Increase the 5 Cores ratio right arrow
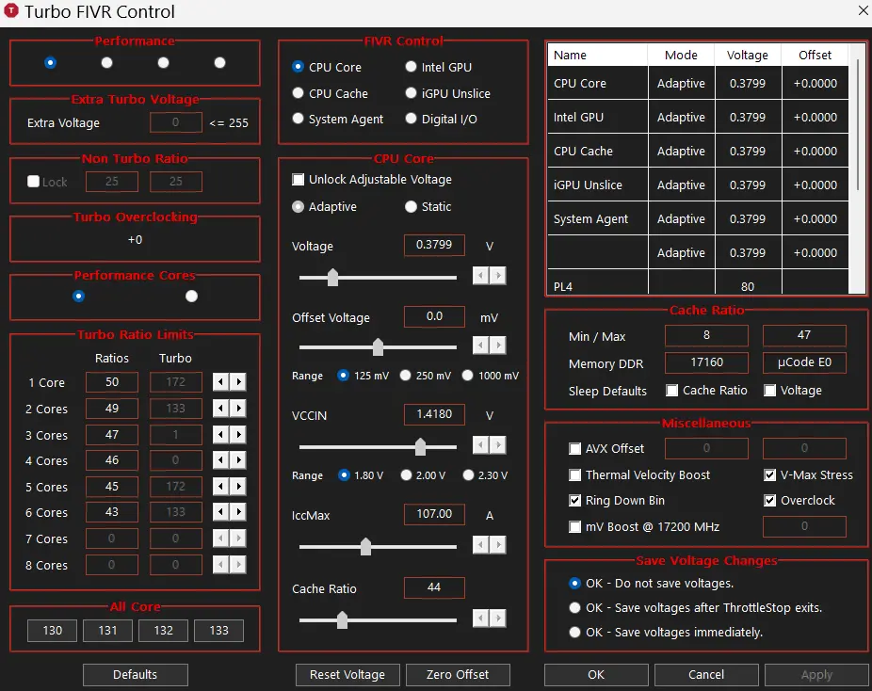Image resolution: width=872 pixels, height=691 pixels. click(238, 487)
